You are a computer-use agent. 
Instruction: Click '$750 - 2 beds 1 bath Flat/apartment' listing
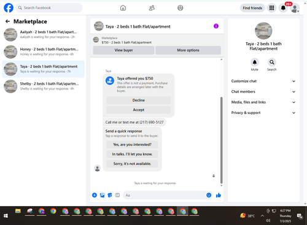tap(126, 42)
